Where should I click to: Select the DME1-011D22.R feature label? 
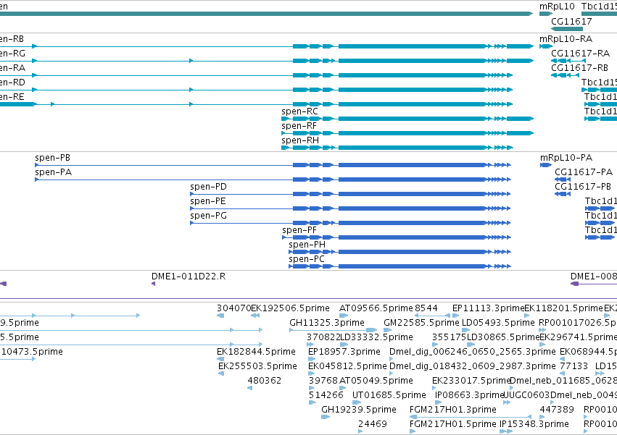(189, 276)
